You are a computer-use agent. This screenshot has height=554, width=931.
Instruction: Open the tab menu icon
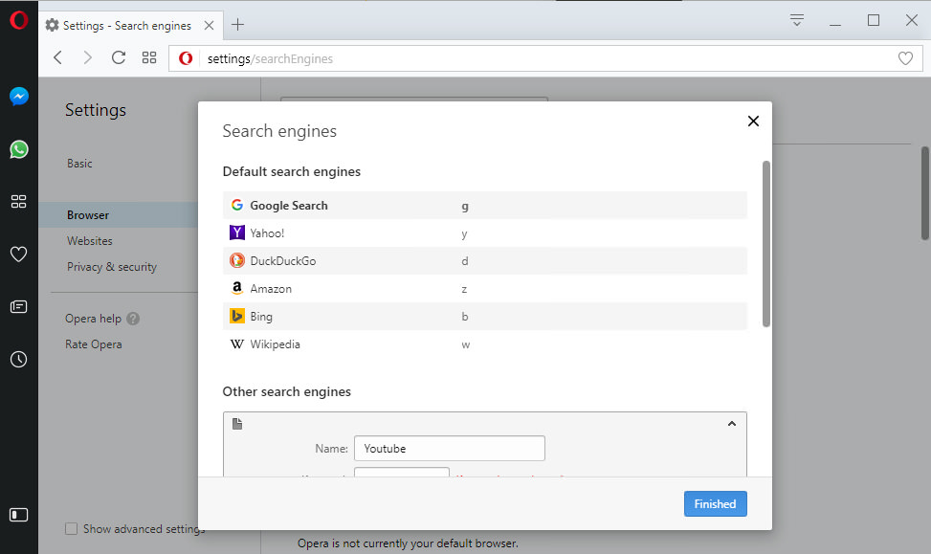[797, 20]
